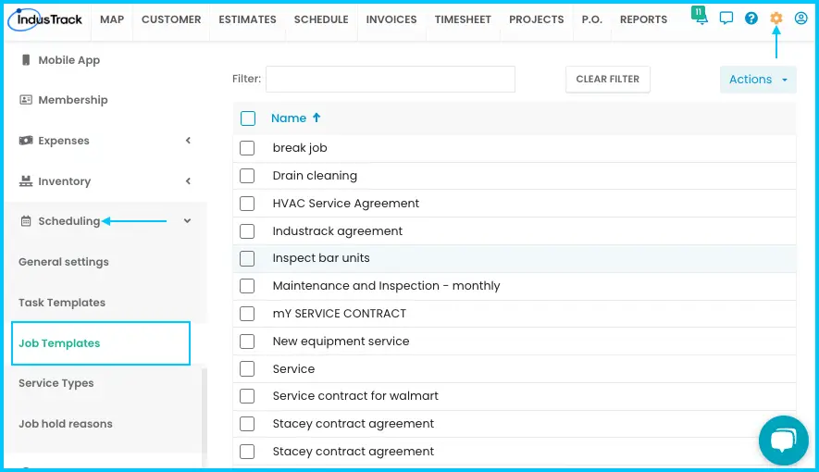Open the Drain cleaning template
The height and width of the screenshot is (472, 819).
pyautogui.click(x=315, y=176)
